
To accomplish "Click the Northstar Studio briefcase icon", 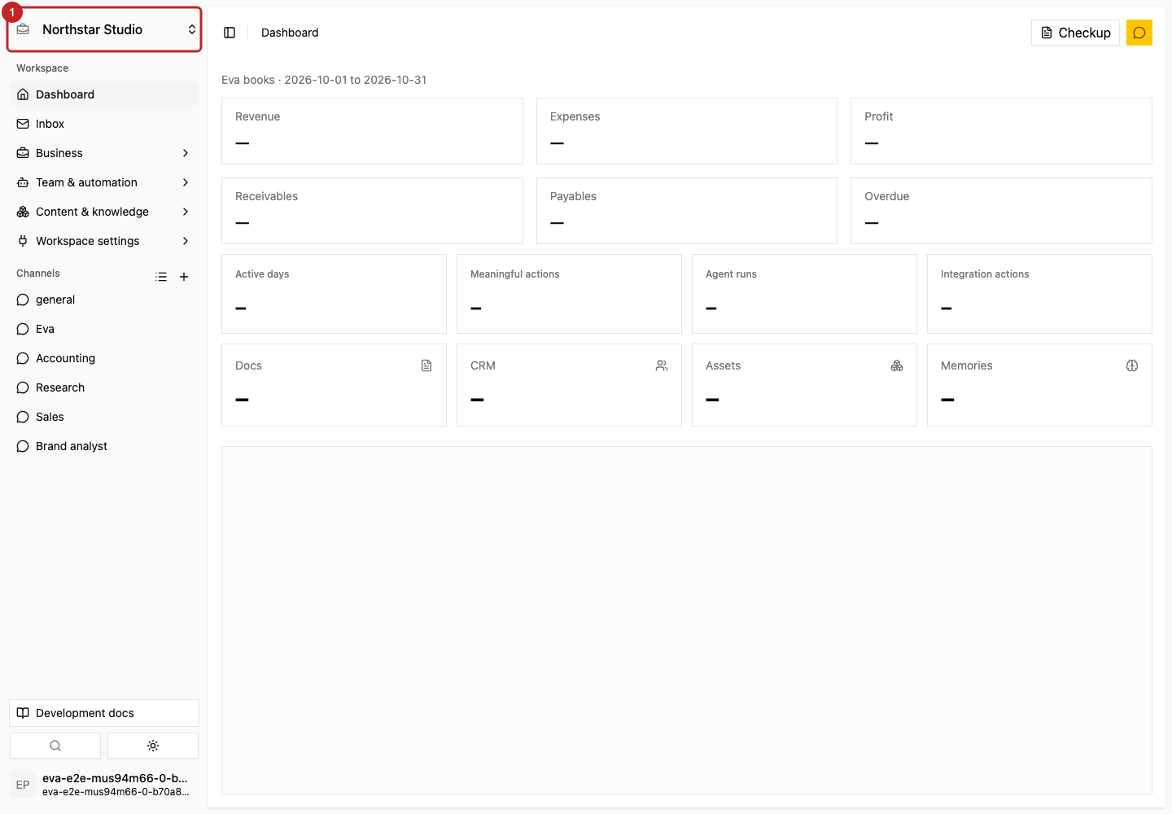I will click(x=24, y=29).
